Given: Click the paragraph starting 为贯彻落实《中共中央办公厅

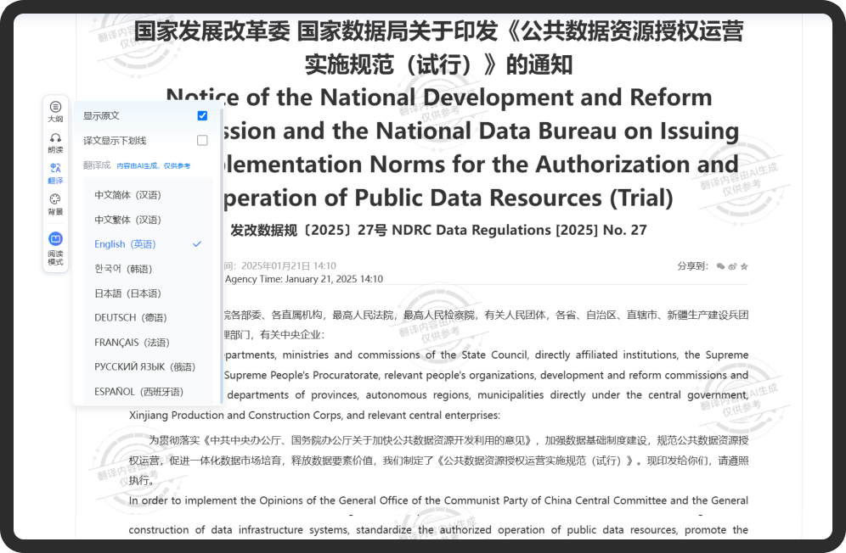Looking at the screenshot, I should (x=438, y=461).
